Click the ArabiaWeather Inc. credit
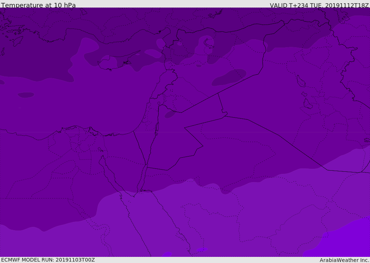370x263 pixels. [344, 260]
